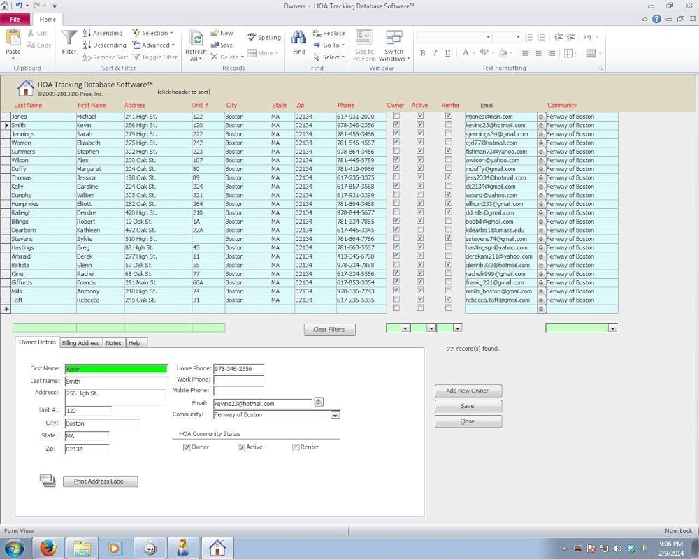699x559 pixels.
Task: Toggle Renter checkbox for Taft row
Action: [x=449, y=300]
